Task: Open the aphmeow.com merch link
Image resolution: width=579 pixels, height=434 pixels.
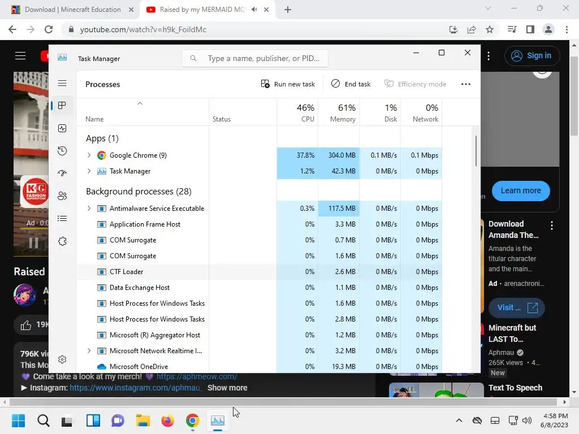Action: 197,376
